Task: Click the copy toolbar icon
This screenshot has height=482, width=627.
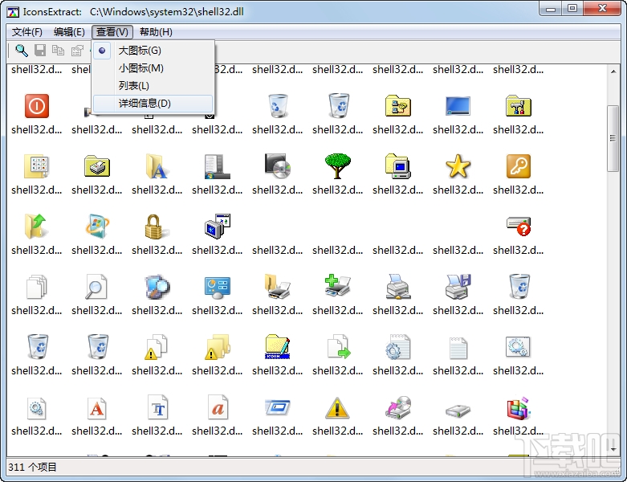Action: 59,51
